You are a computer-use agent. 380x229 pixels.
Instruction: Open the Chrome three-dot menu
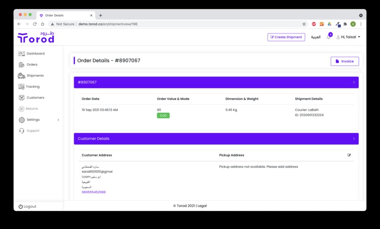361,24
